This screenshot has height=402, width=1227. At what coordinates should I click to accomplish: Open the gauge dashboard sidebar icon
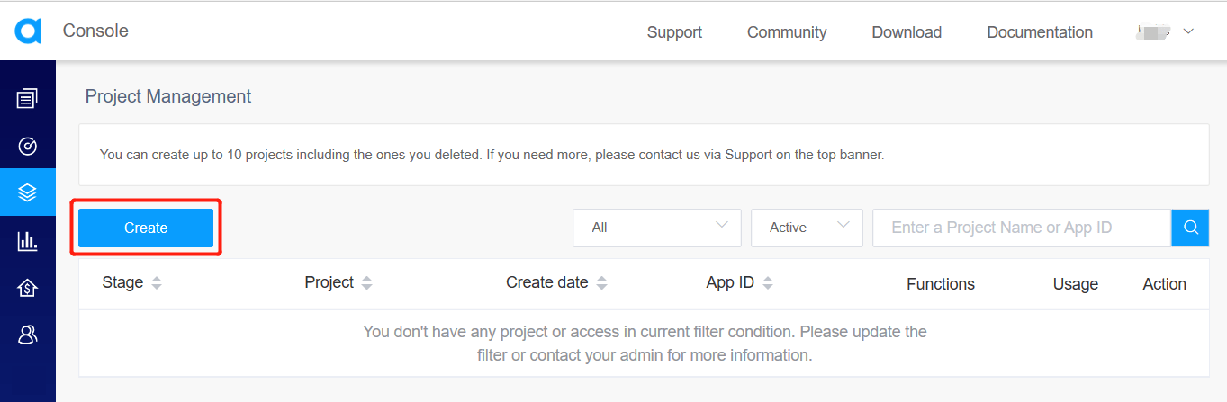[27, 146]
